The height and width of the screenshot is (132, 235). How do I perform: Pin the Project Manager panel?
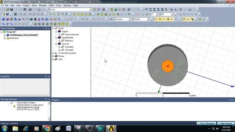[x=46, y=28]
